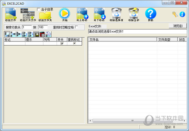This screenshot has width=189, height=131.
Task: Click the Add Open Files (添加打开文件) icon
Action: [28, 14]
